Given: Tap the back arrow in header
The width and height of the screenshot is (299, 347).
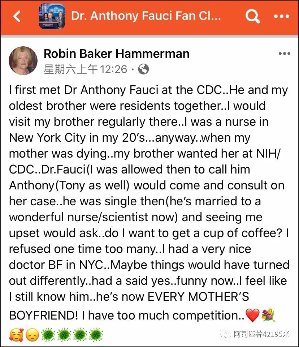Looking at the screenshot, I should pyautogui.click(x=17, y=16).
